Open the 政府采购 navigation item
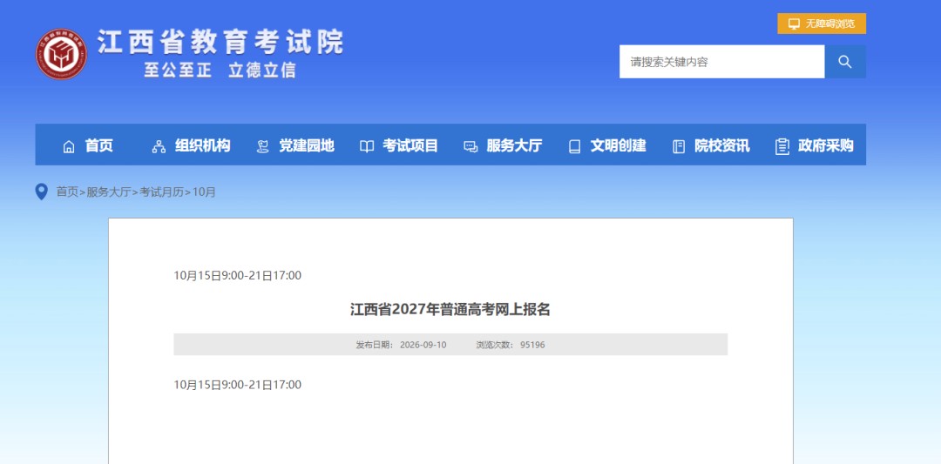 (826, 145)
